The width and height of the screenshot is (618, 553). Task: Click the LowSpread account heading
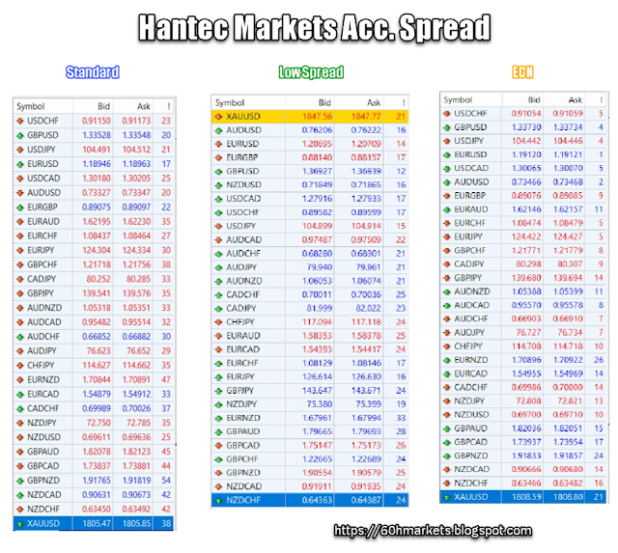[311, 72]
